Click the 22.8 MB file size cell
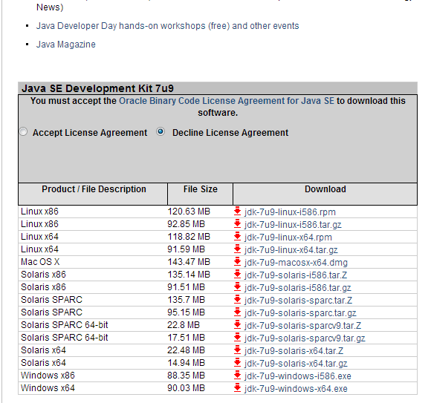This screenshot has height=403, width=431. click(184, 325)
